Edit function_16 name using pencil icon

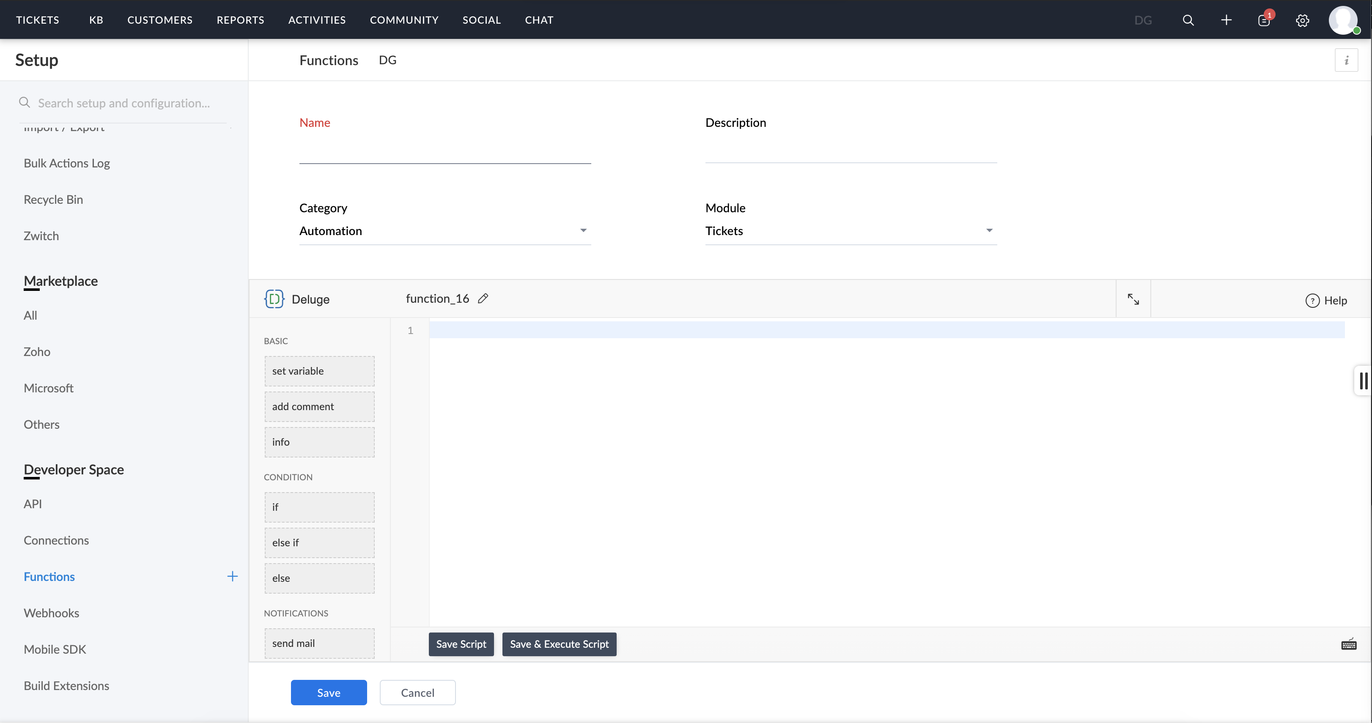[483, 298]
